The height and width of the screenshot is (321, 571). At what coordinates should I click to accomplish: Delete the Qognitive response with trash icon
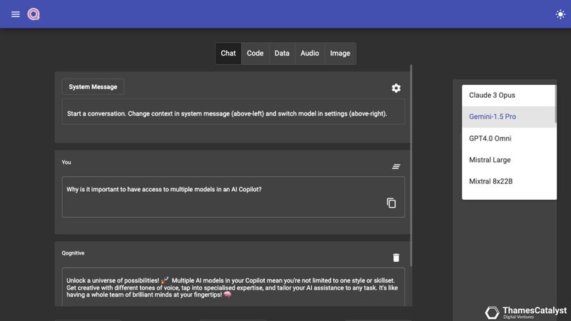pyautogui.click(x=396, y=258)
